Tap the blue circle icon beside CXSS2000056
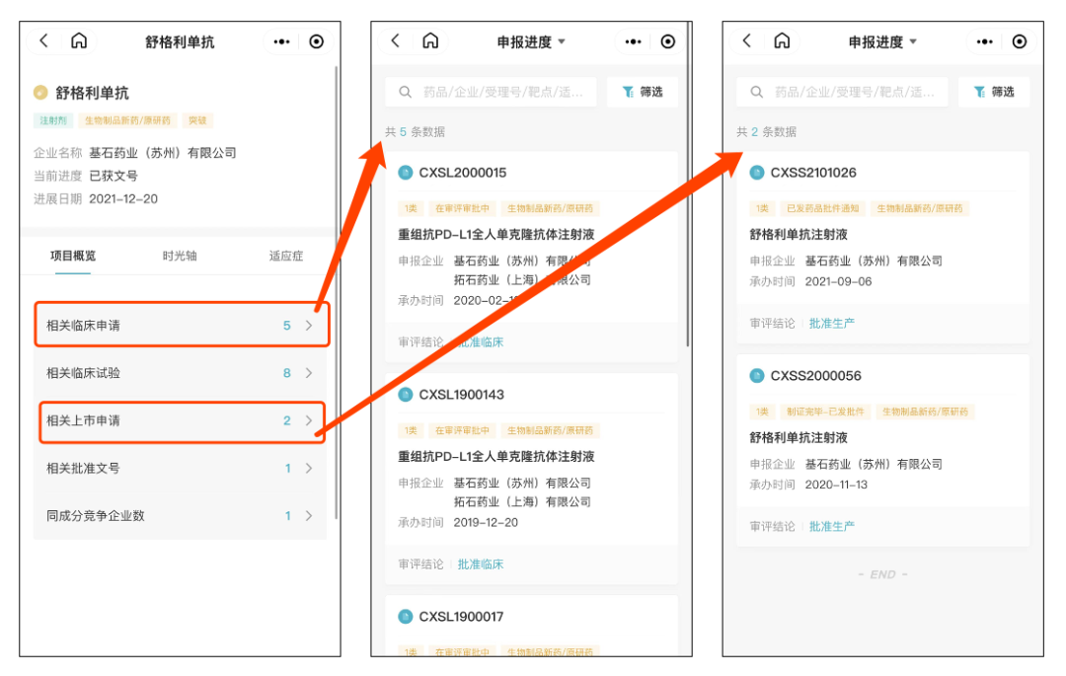This screenshot has width=1066, height=676. 757,376
